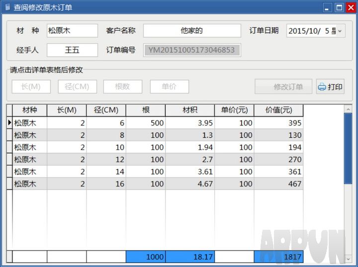The height and width of the screenshot is (267, 358).
Task: Click the 客户名称 field showing 他家的
Action: [192, 31]
